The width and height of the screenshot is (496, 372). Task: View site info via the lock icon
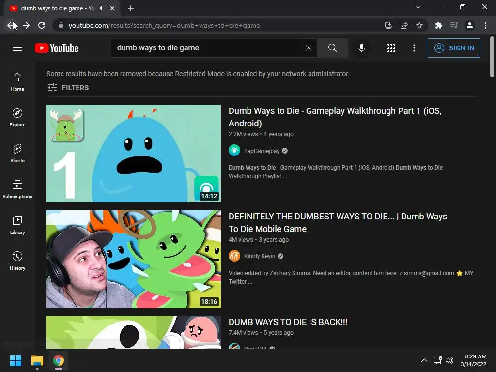pos(61,25)
